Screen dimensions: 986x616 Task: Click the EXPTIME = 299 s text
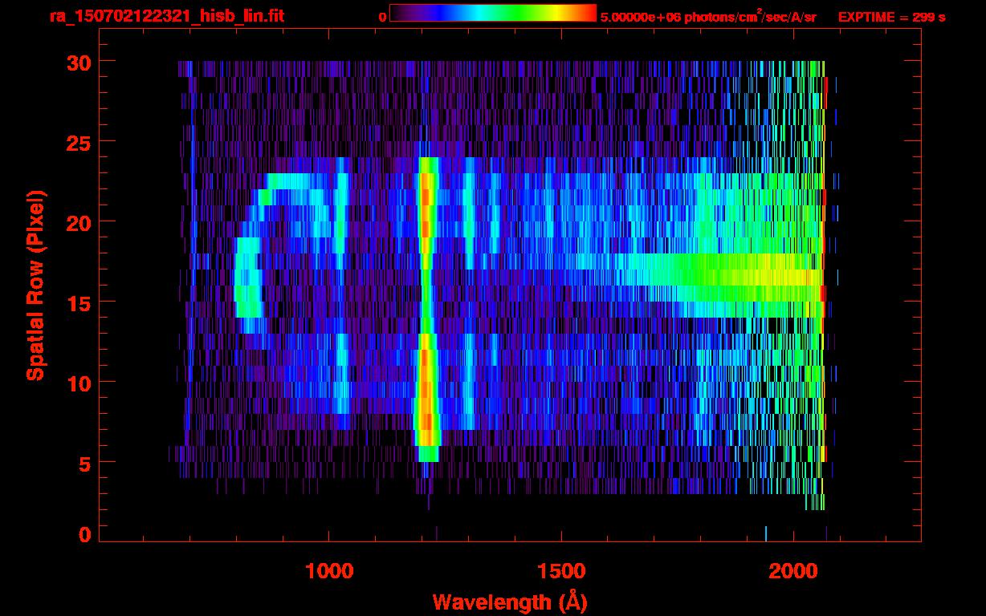pyautogui.click(x=891, y=17)
